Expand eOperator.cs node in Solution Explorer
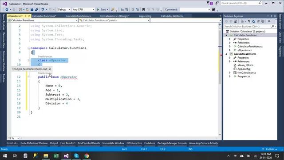 pyautogui.click(x=230, y=50)
